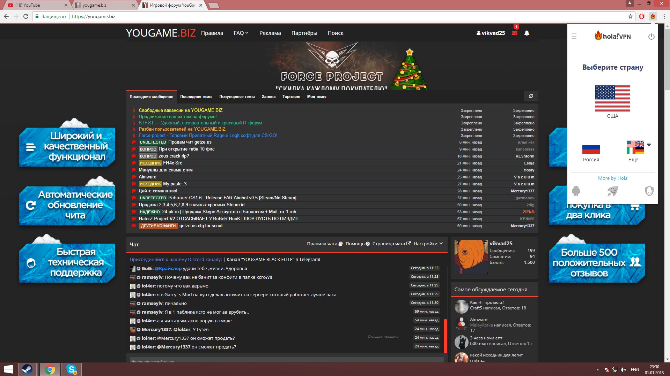Open the Chrome three-dot menu
Image resolution: width=670 pixels, height=376 pixels.
664,16
